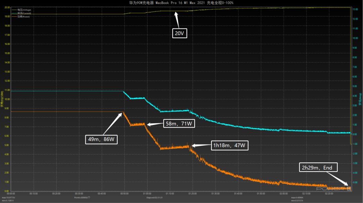Click the 11.00 value on left voltage axis
This screenshot has width=363, height=203.
(x=7, y=90)
